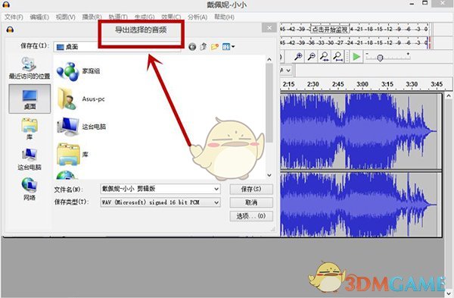Screen dimensions: 454x298
Task: Select 库 folder in file list
Action: pyautogui.click(x=73, y=154)
